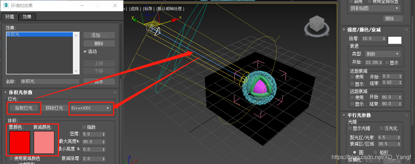This screenshot has height=164, width=415.
Task: Open the 默认明暗处理 viewport shading menu
Action: 170,9
